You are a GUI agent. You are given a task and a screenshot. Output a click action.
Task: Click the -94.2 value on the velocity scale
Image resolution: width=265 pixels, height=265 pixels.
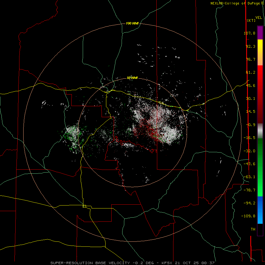tap(249, 203)
